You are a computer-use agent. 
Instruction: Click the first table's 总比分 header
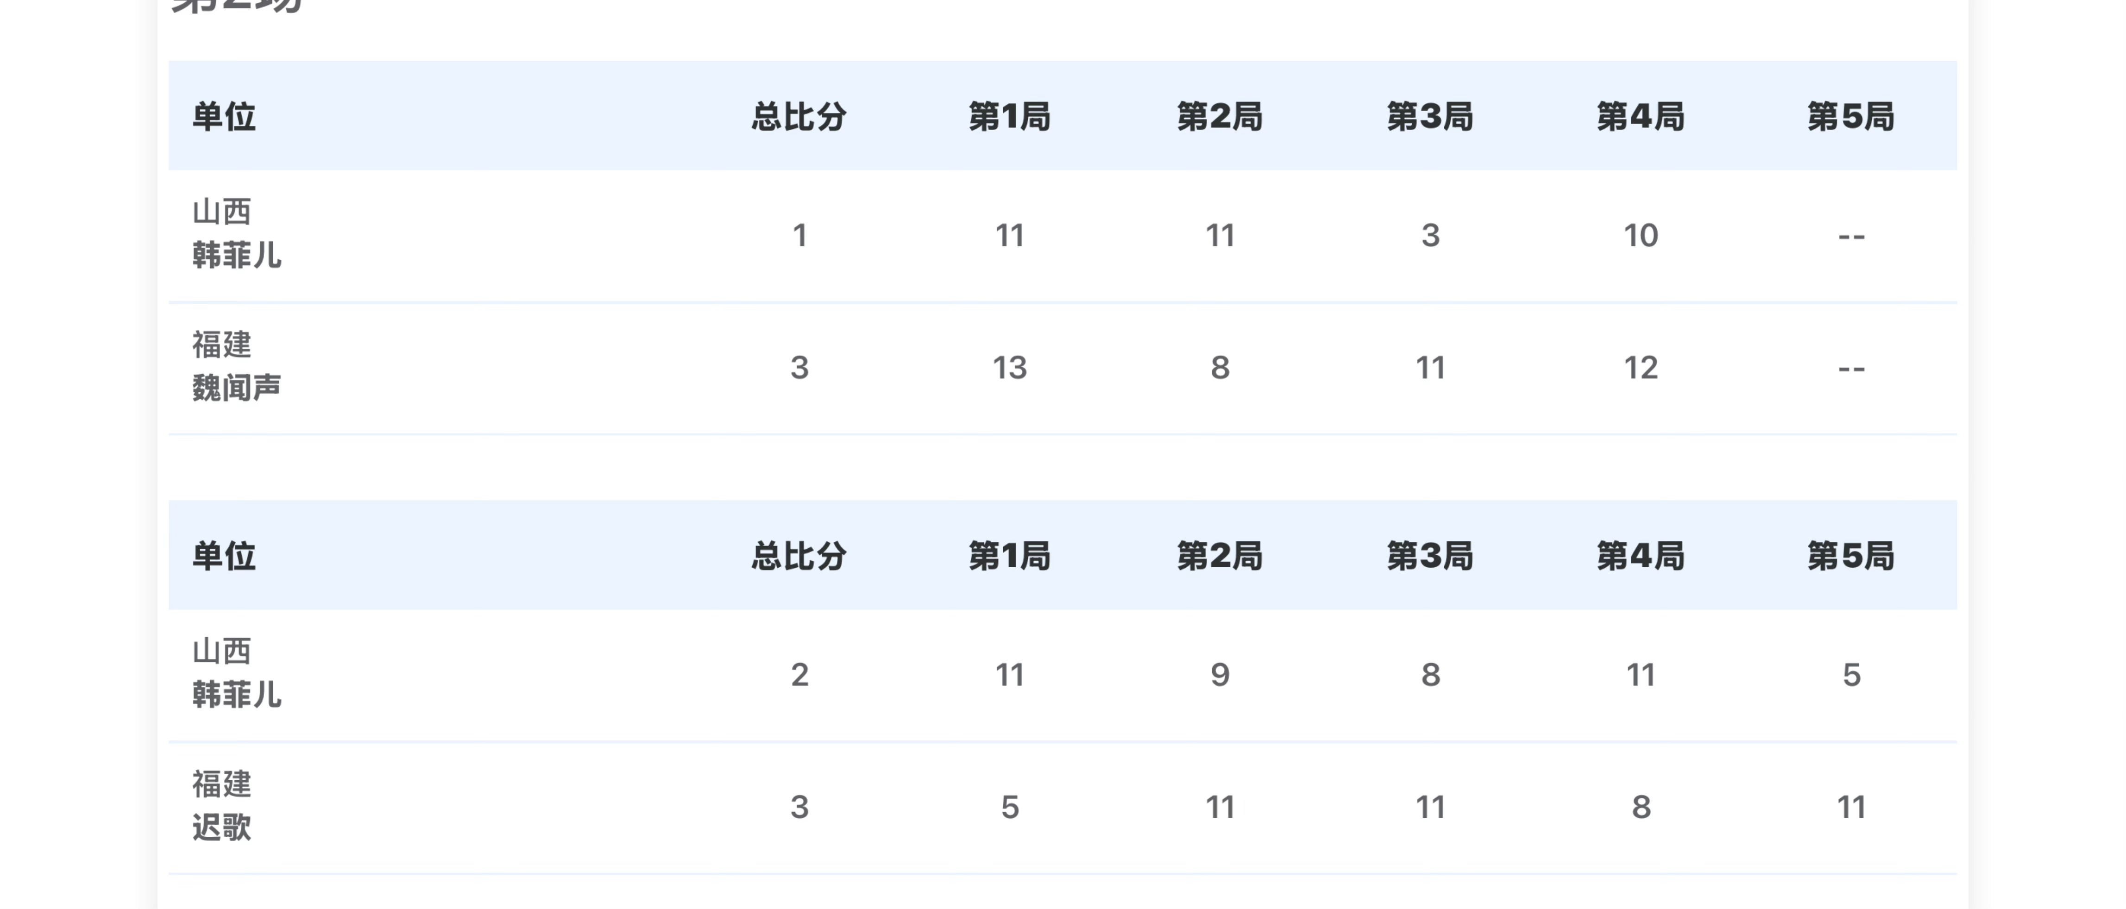[798, 116]
